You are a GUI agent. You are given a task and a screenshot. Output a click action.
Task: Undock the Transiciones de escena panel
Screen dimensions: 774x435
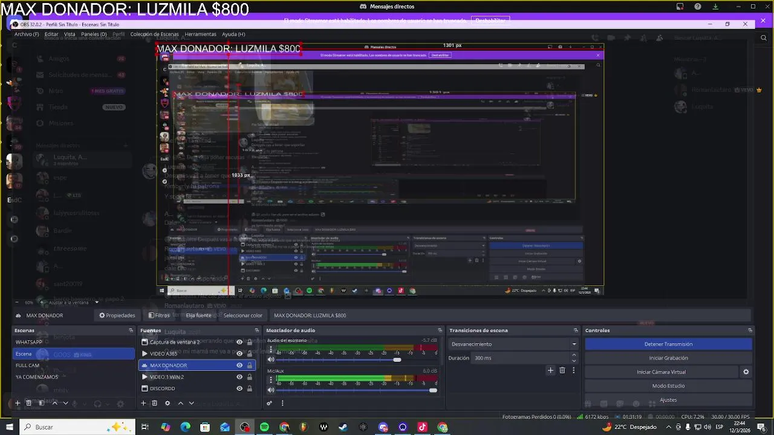tap(576, 330)
